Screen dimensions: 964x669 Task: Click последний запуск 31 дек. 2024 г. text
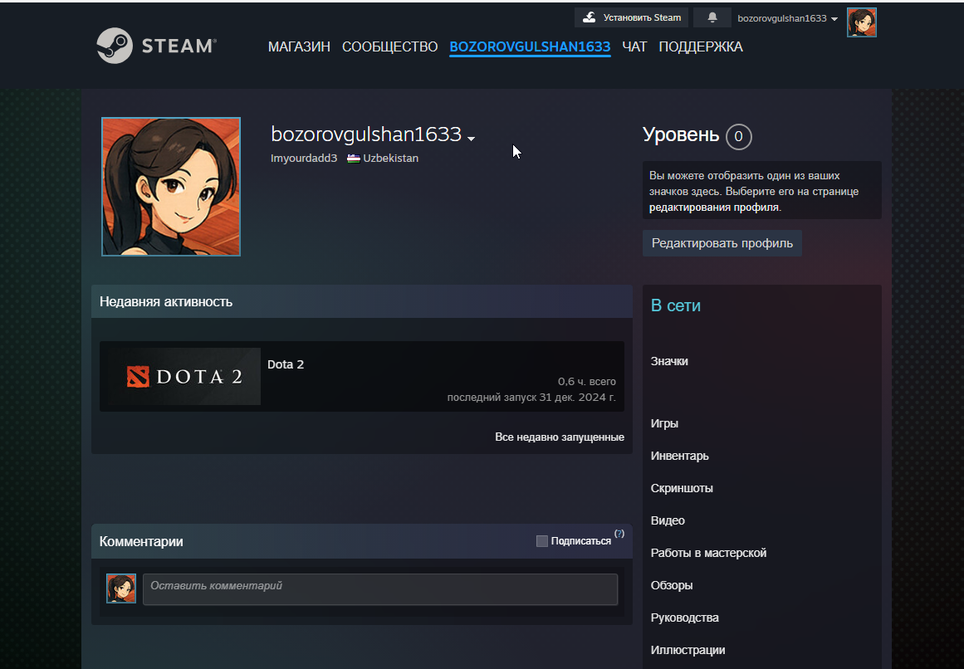(x=531, y=398)
